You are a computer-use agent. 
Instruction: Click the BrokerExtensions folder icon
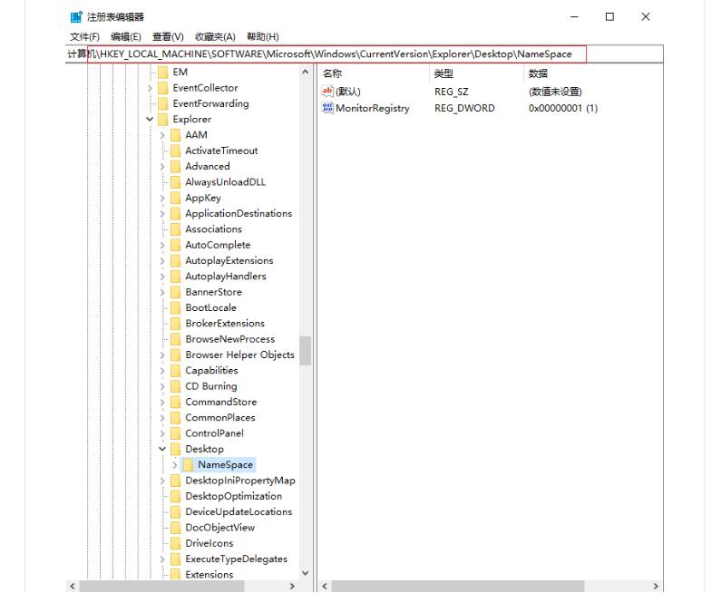click(175, 323)
